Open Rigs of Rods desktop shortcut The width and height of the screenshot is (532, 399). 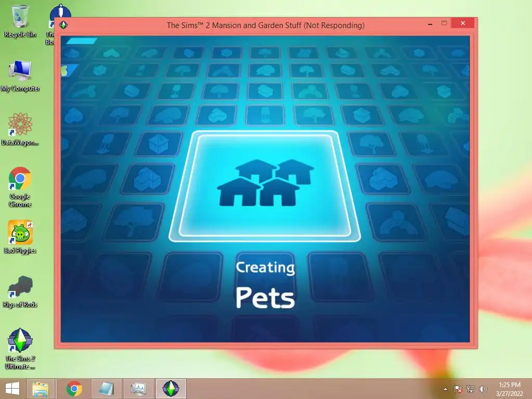pyautogui.click(x=20, y=291)
